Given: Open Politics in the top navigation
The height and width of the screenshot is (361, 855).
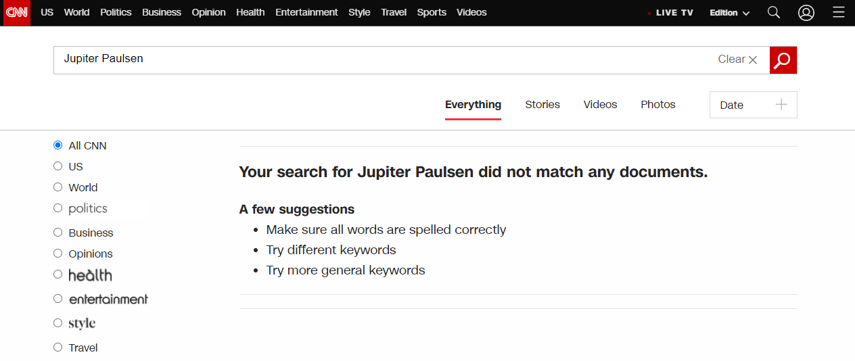Looking at the screenshot, I should pyautogui.click(x=116, y=13).
